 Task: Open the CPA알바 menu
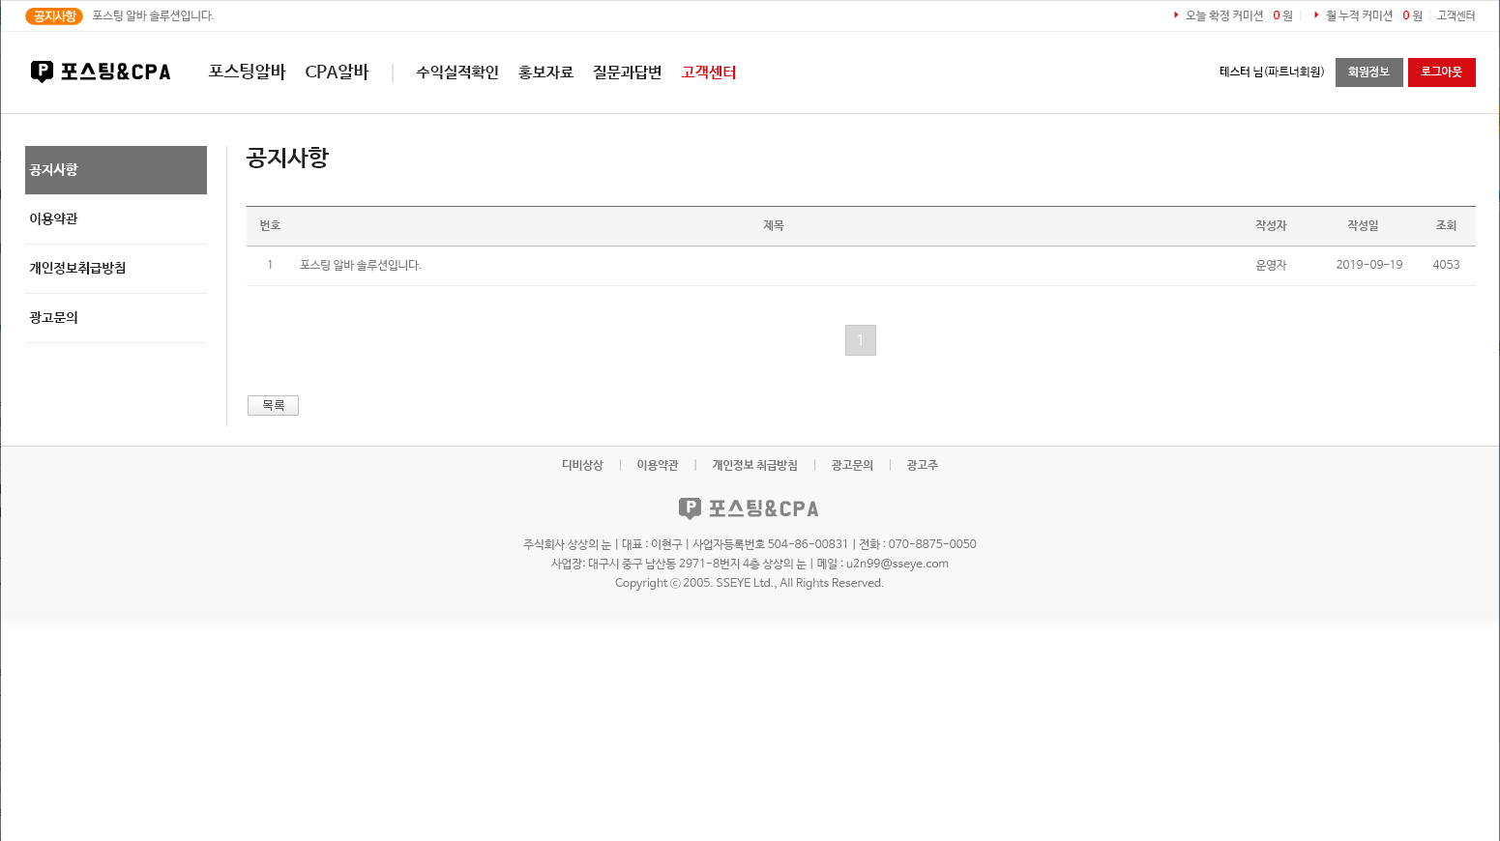pyautogui.click(x=337, y=72)
